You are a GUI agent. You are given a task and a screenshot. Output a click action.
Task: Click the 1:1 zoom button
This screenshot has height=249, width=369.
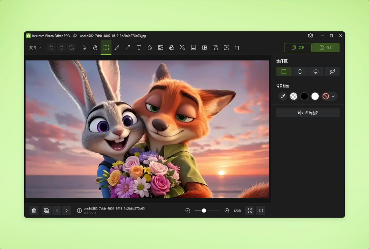(260, 211)
